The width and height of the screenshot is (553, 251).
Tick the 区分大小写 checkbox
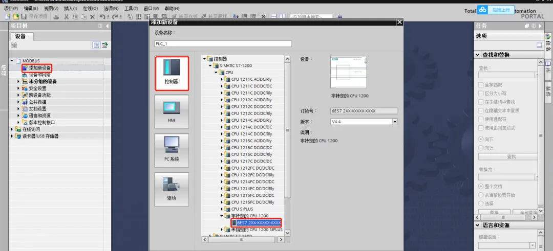[481, 93]
